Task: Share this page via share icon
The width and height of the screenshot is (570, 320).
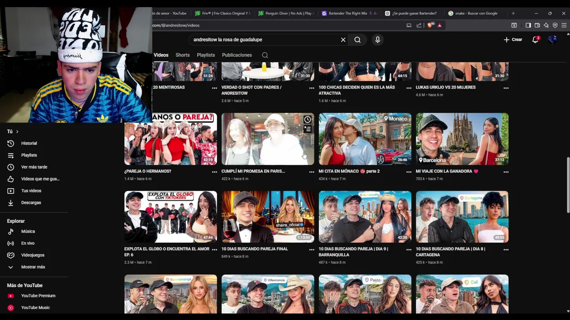Action: (419, 25)
